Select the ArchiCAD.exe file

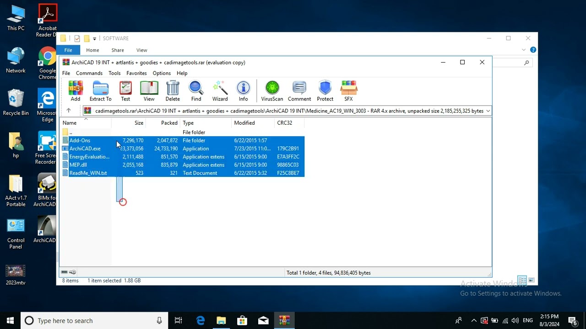[183, 149]
